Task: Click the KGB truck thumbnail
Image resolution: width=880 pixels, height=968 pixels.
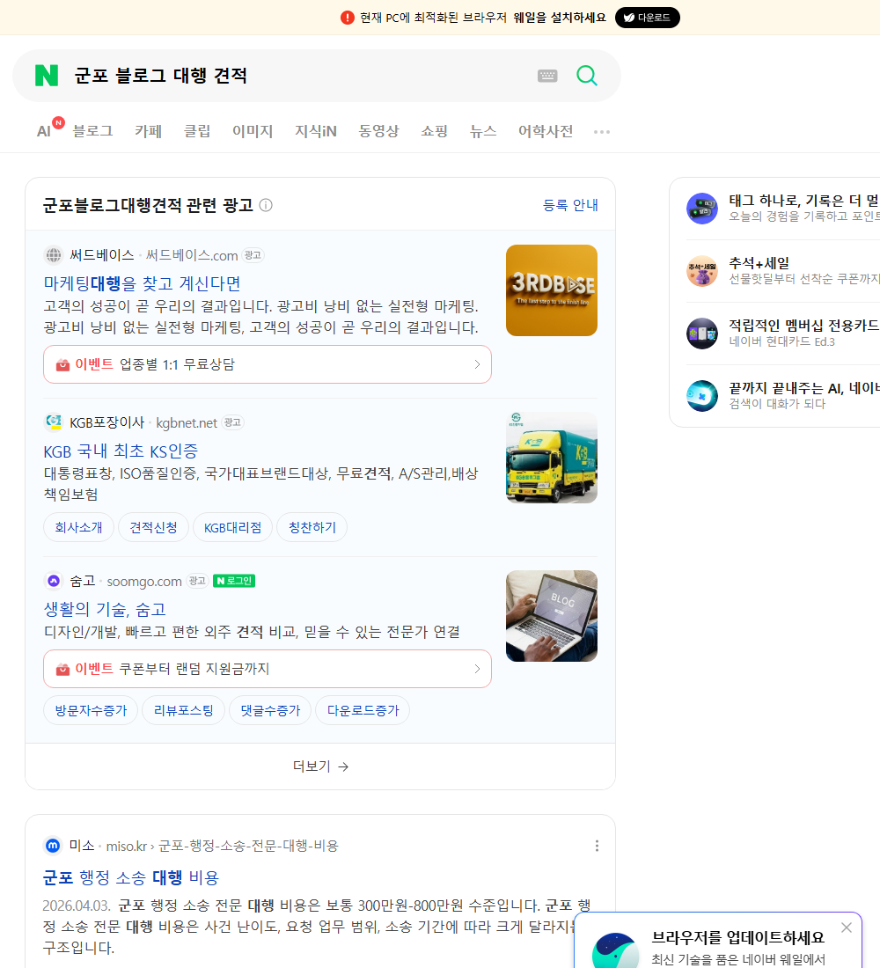Action: click(552, 458)
